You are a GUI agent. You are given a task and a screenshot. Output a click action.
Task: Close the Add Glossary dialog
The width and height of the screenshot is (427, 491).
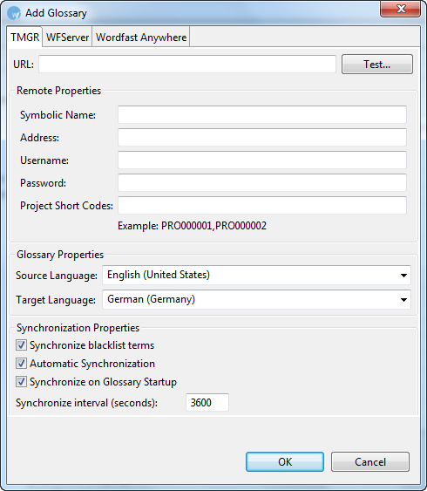coord(400,9)
